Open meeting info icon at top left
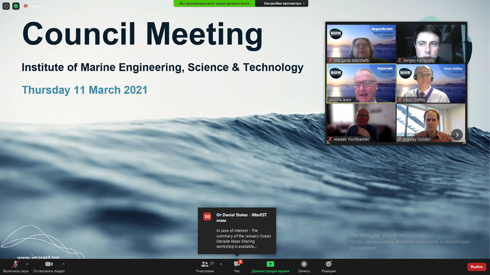The height and width of the screenshot is (275, 490). [x=6, y=6]
